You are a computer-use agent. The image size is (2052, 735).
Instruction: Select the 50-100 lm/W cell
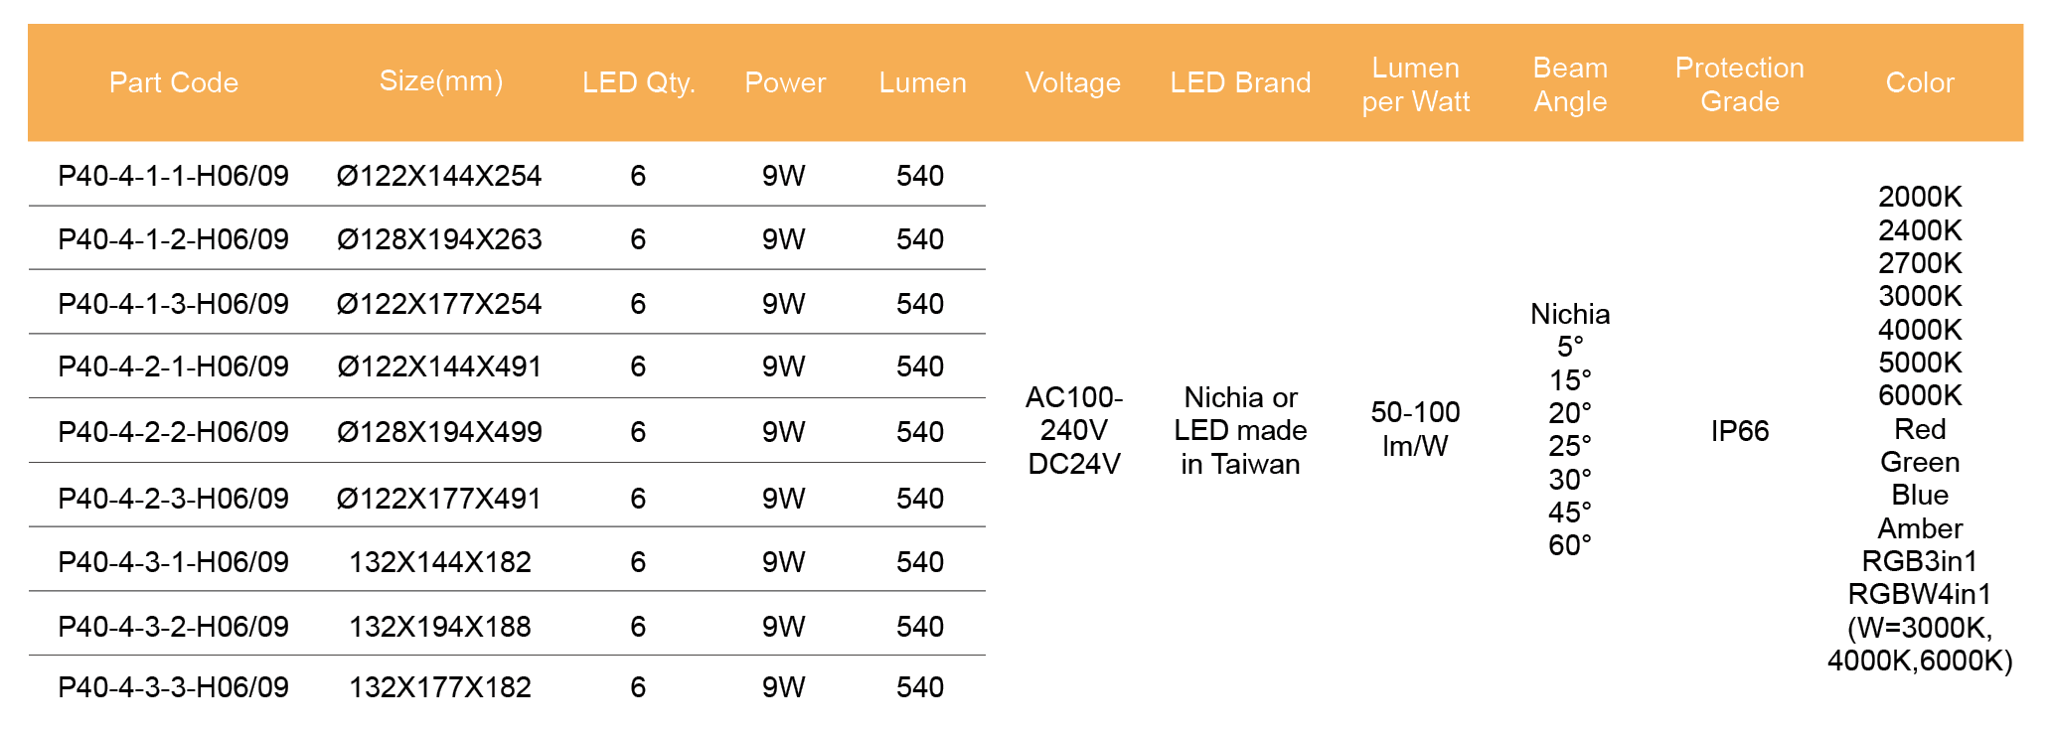coord(1415,429)
